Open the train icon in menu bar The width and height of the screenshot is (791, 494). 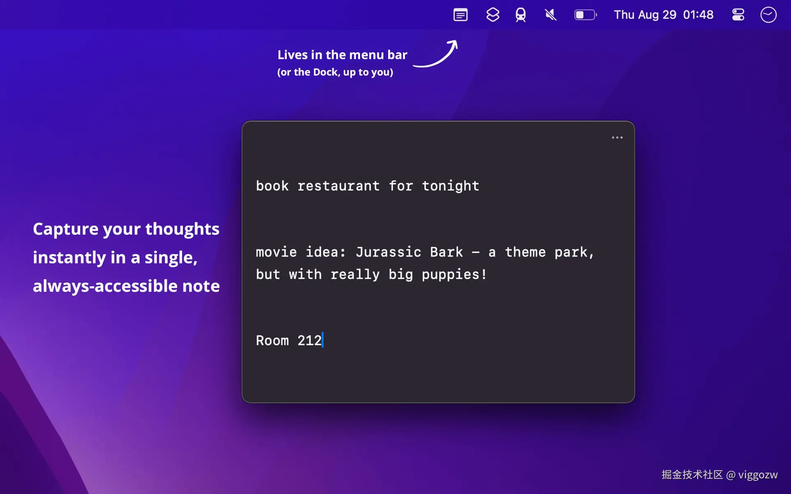[x=521, y=15]
